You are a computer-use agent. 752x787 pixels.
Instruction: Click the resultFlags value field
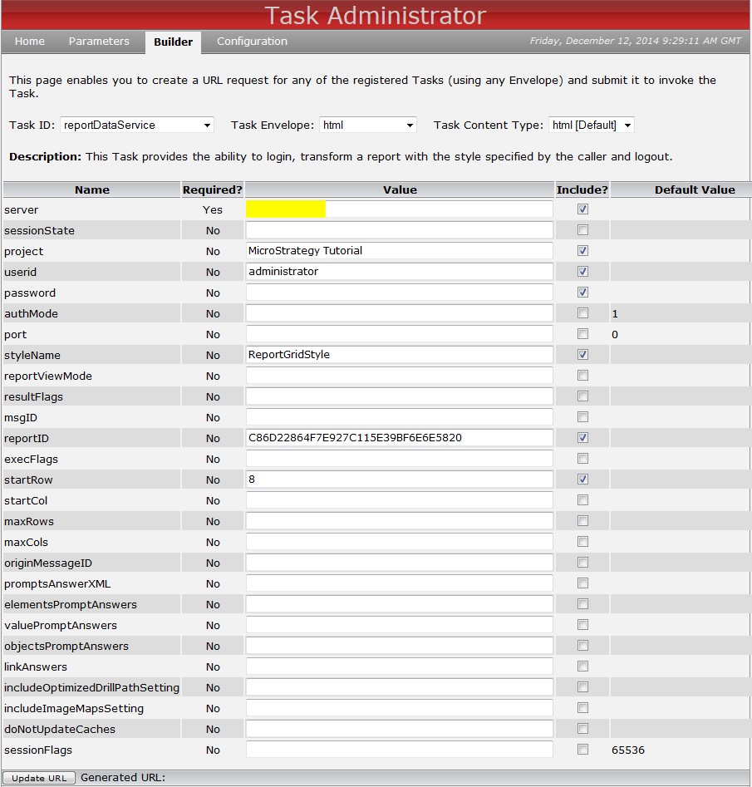(399, 396)
